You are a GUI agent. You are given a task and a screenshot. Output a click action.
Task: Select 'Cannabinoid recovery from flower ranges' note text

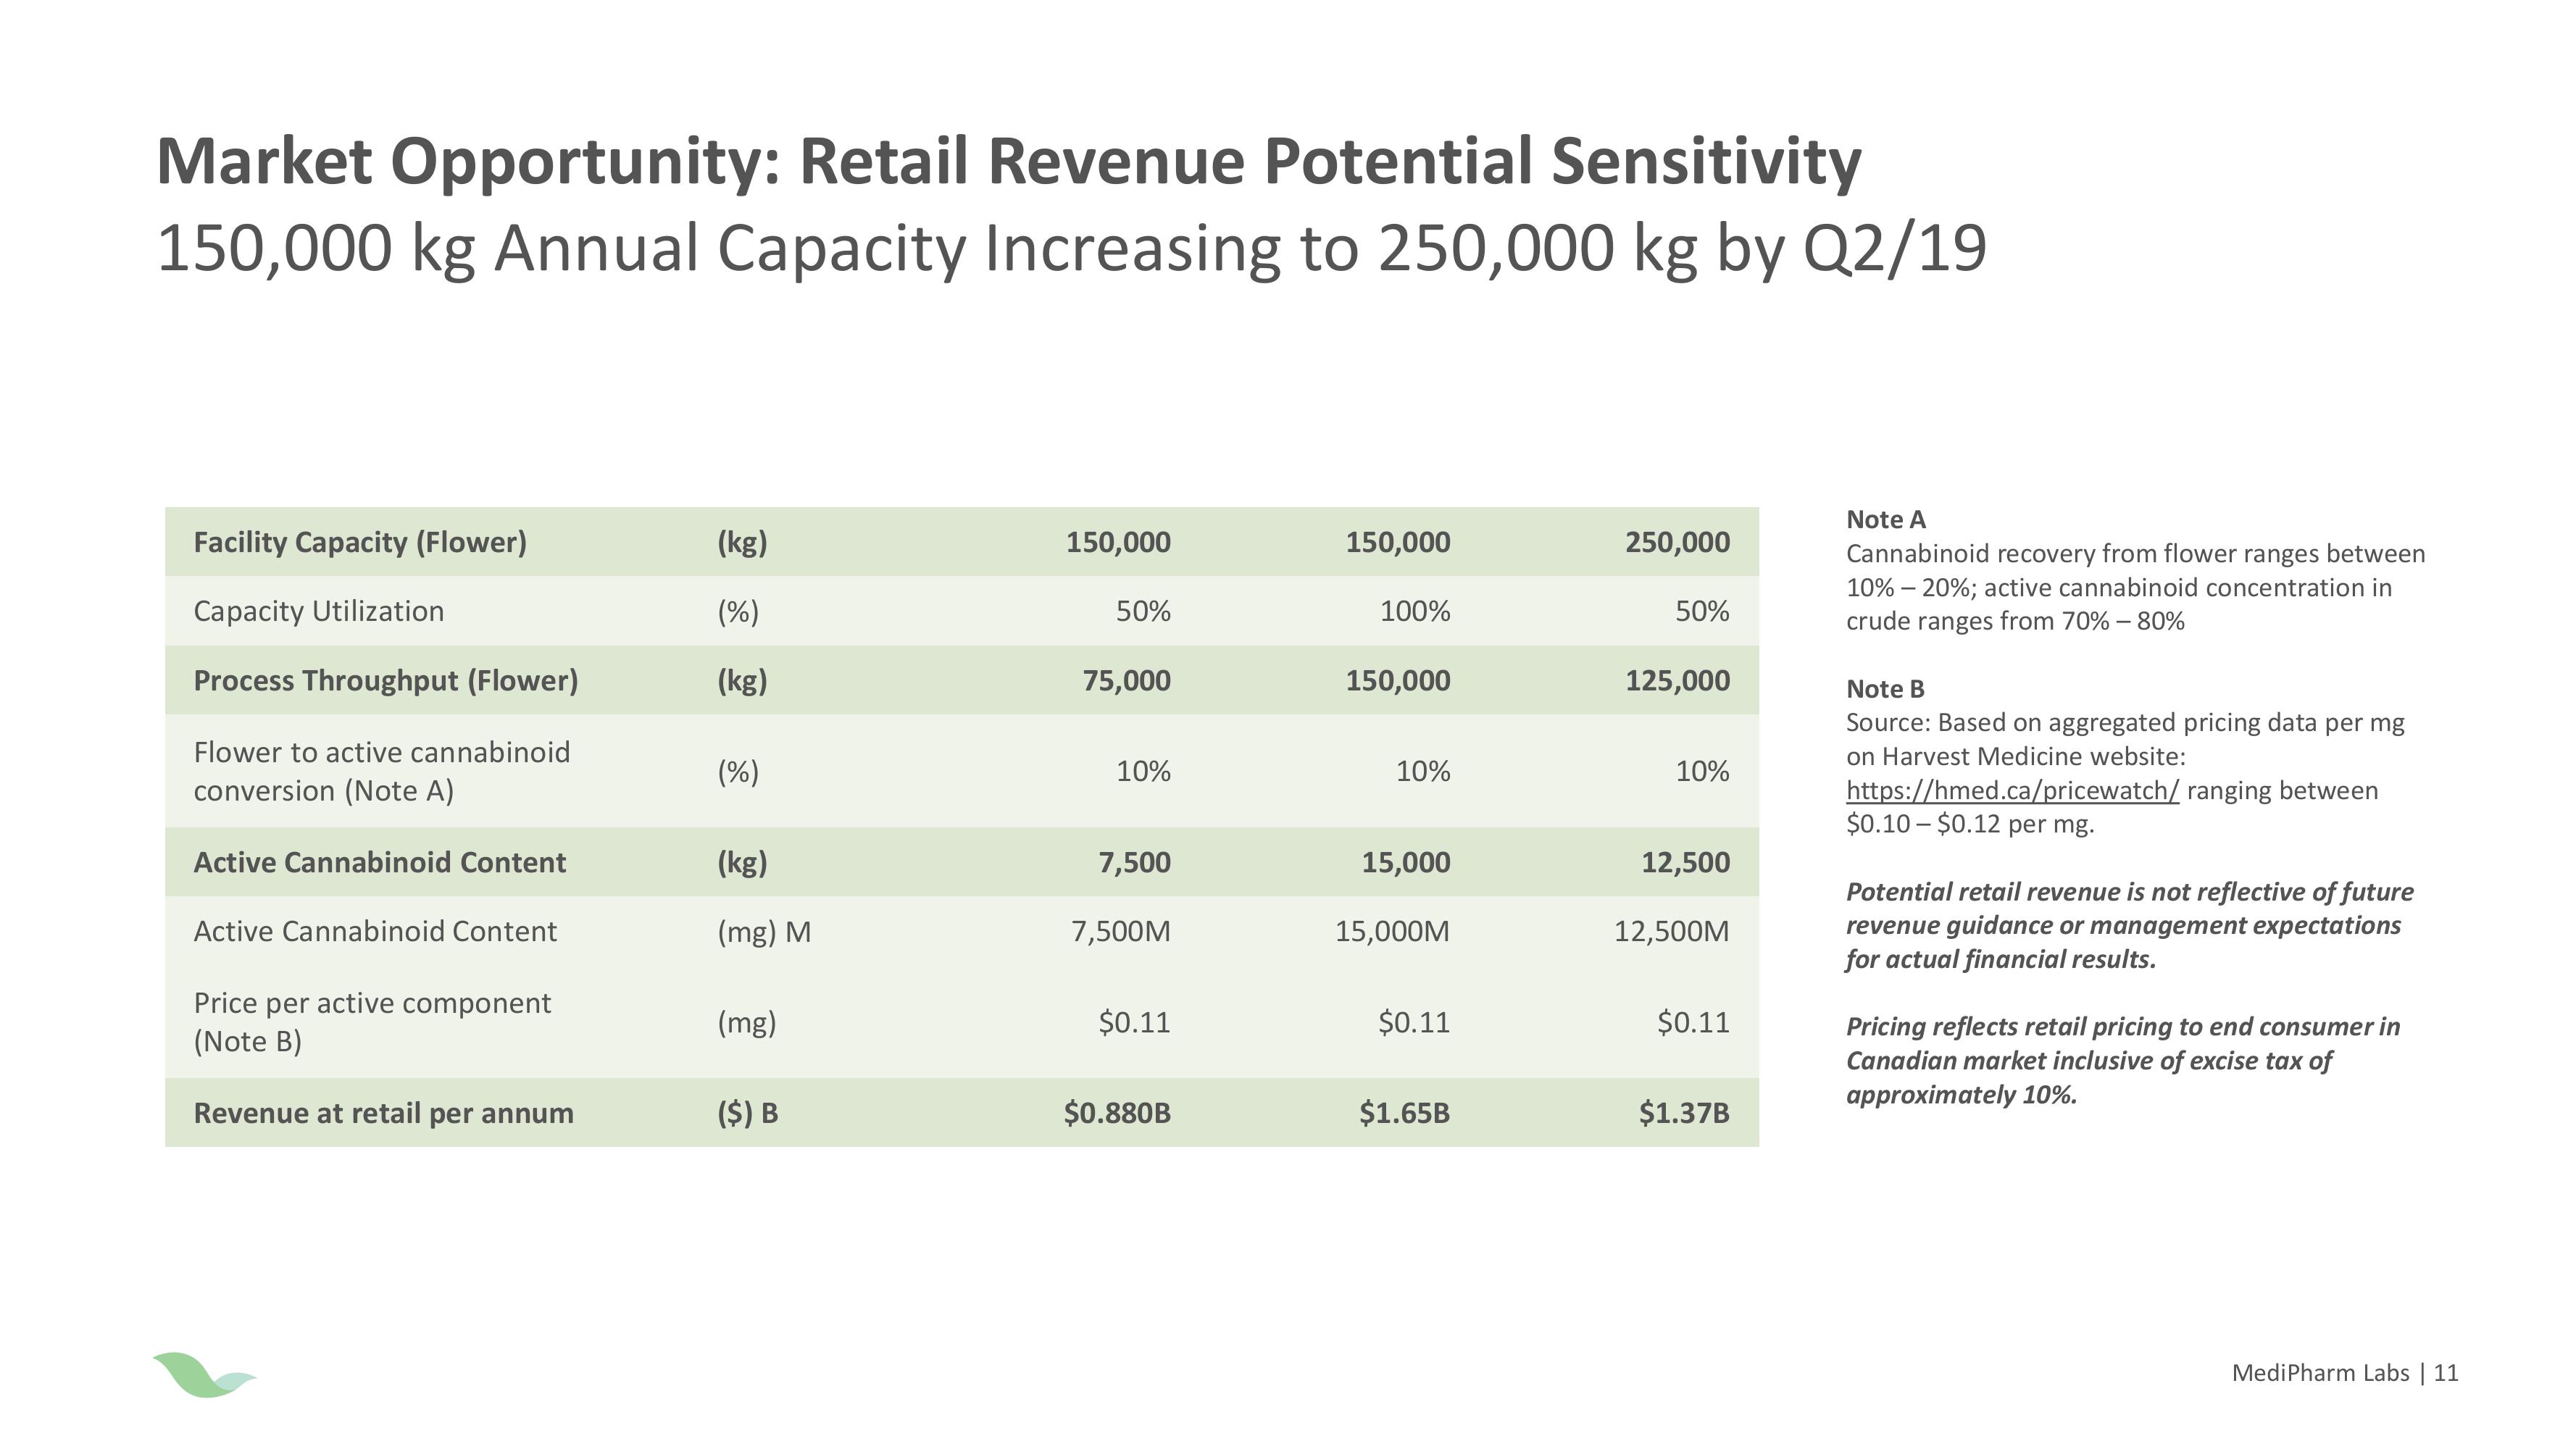2135,587
